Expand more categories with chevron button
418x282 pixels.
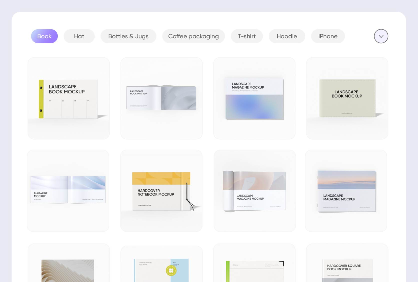pos(381,36)
